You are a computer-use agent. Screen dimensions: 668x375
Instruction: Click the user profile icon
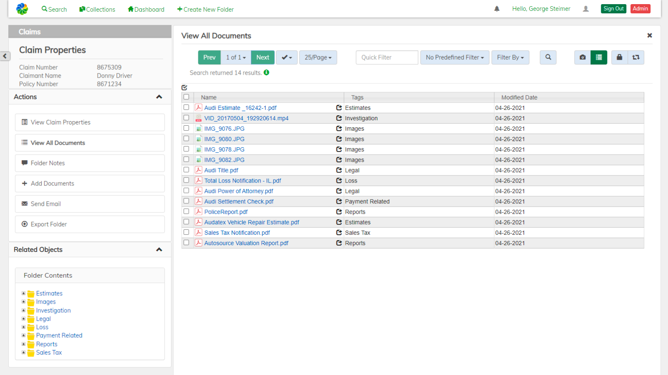(x=586, y=9)
